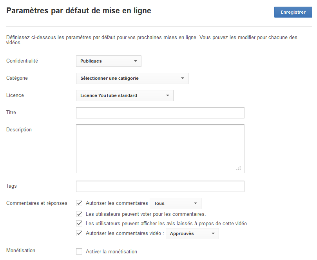
Task: Open the Tous comments dropdown
Action: pos(175,203)
